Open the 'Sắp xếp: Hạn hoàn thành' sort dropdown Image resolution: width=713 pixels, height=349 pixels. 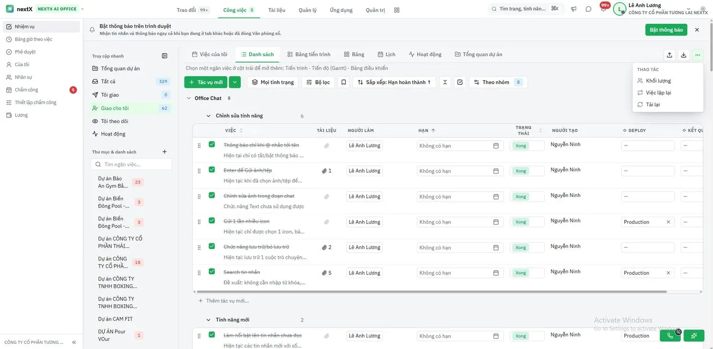(x=394, y=82)
